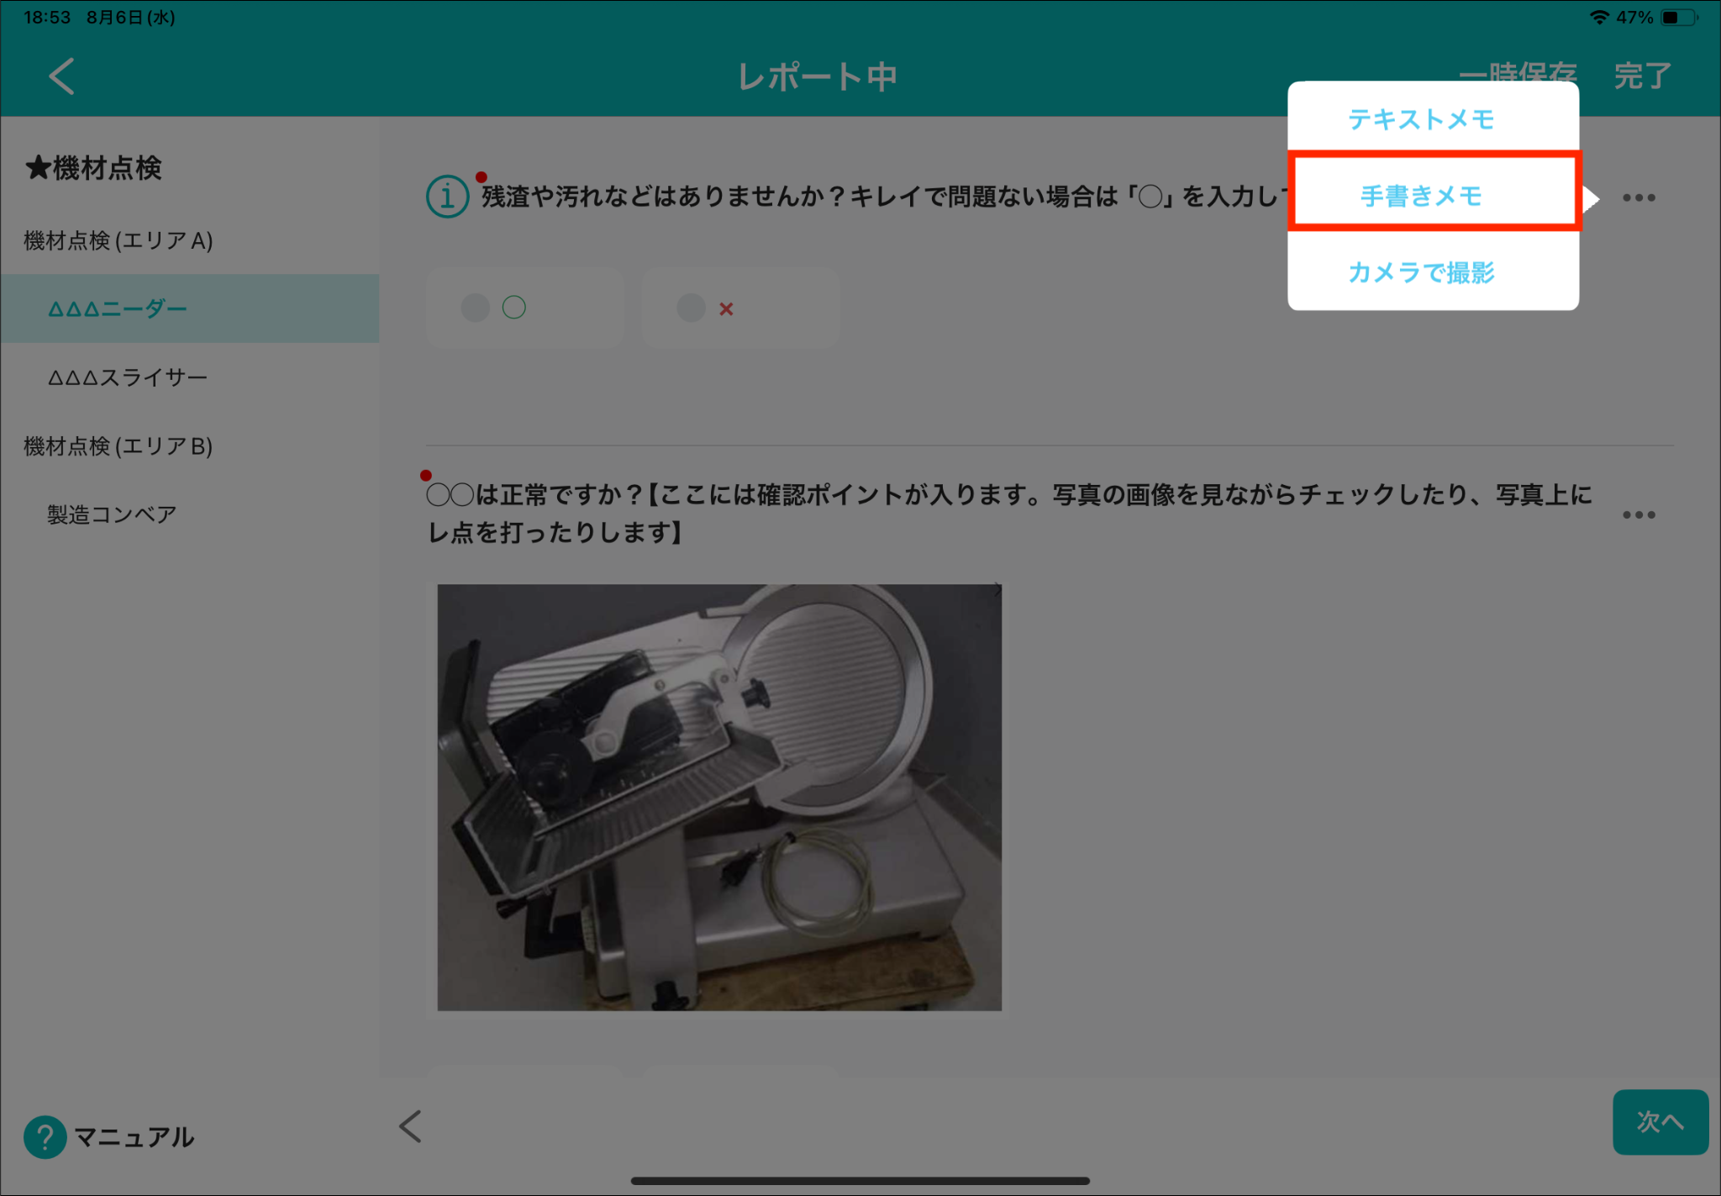Tap 完了 in the header

pyautogui.click(x=1642, y=76)
